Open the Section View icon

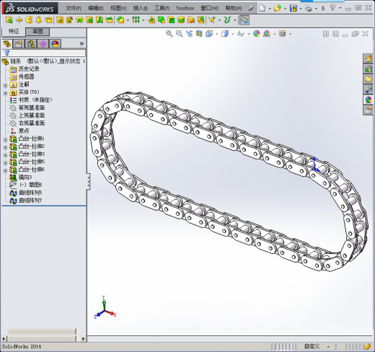point(199,34)
